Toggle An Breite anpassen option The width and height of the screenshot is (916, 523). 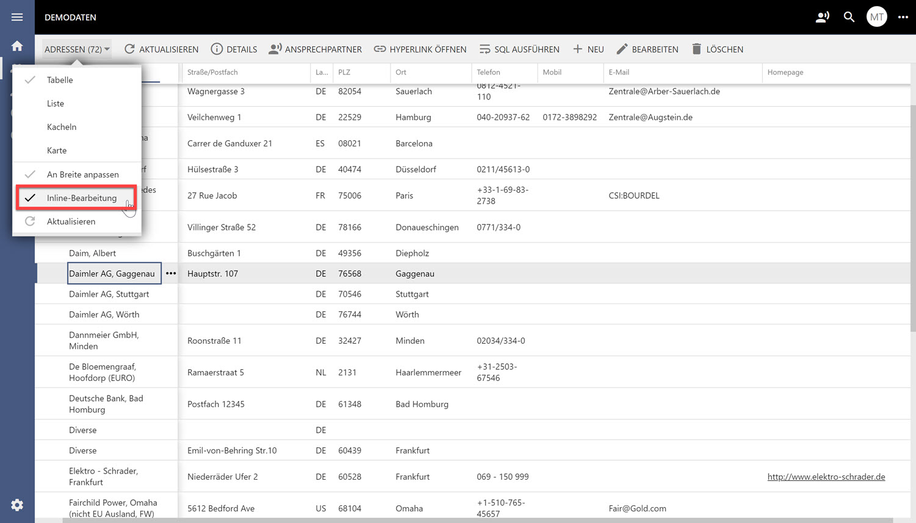pos(82,174)
